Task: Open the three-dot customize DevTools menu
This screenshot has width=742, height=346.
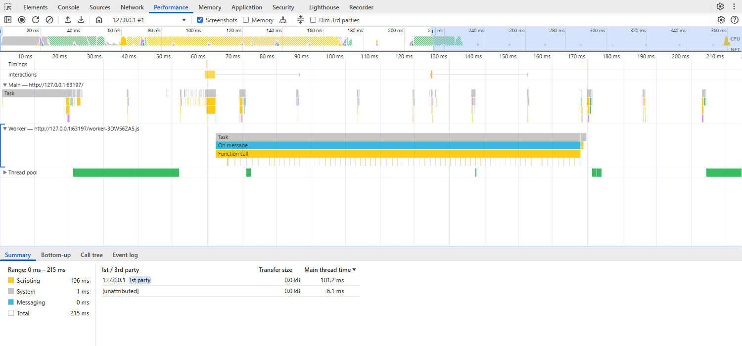Action: coord(734,6)
